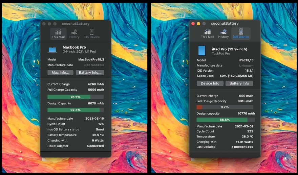The width and height of the screenshot is (298, 175).
Task: Close the iPad Pro coconutBattery window
Action: [193, 24]
